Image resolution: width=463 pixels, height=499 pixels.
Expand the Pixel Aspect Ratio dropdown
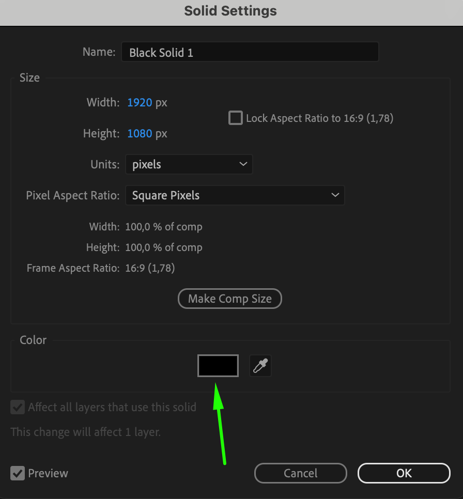[x=235, y=196]
